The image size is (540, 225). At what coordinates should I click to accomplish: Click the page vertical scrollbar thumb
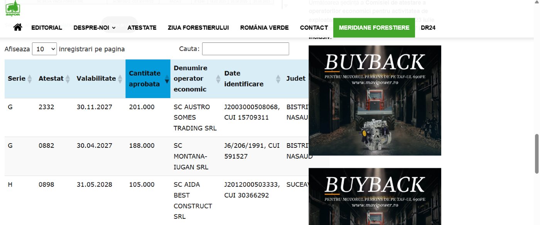pos(537,154)
